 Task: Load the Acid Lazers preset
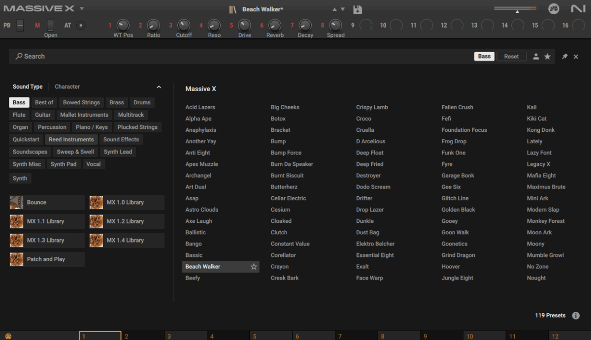[200, 107]
